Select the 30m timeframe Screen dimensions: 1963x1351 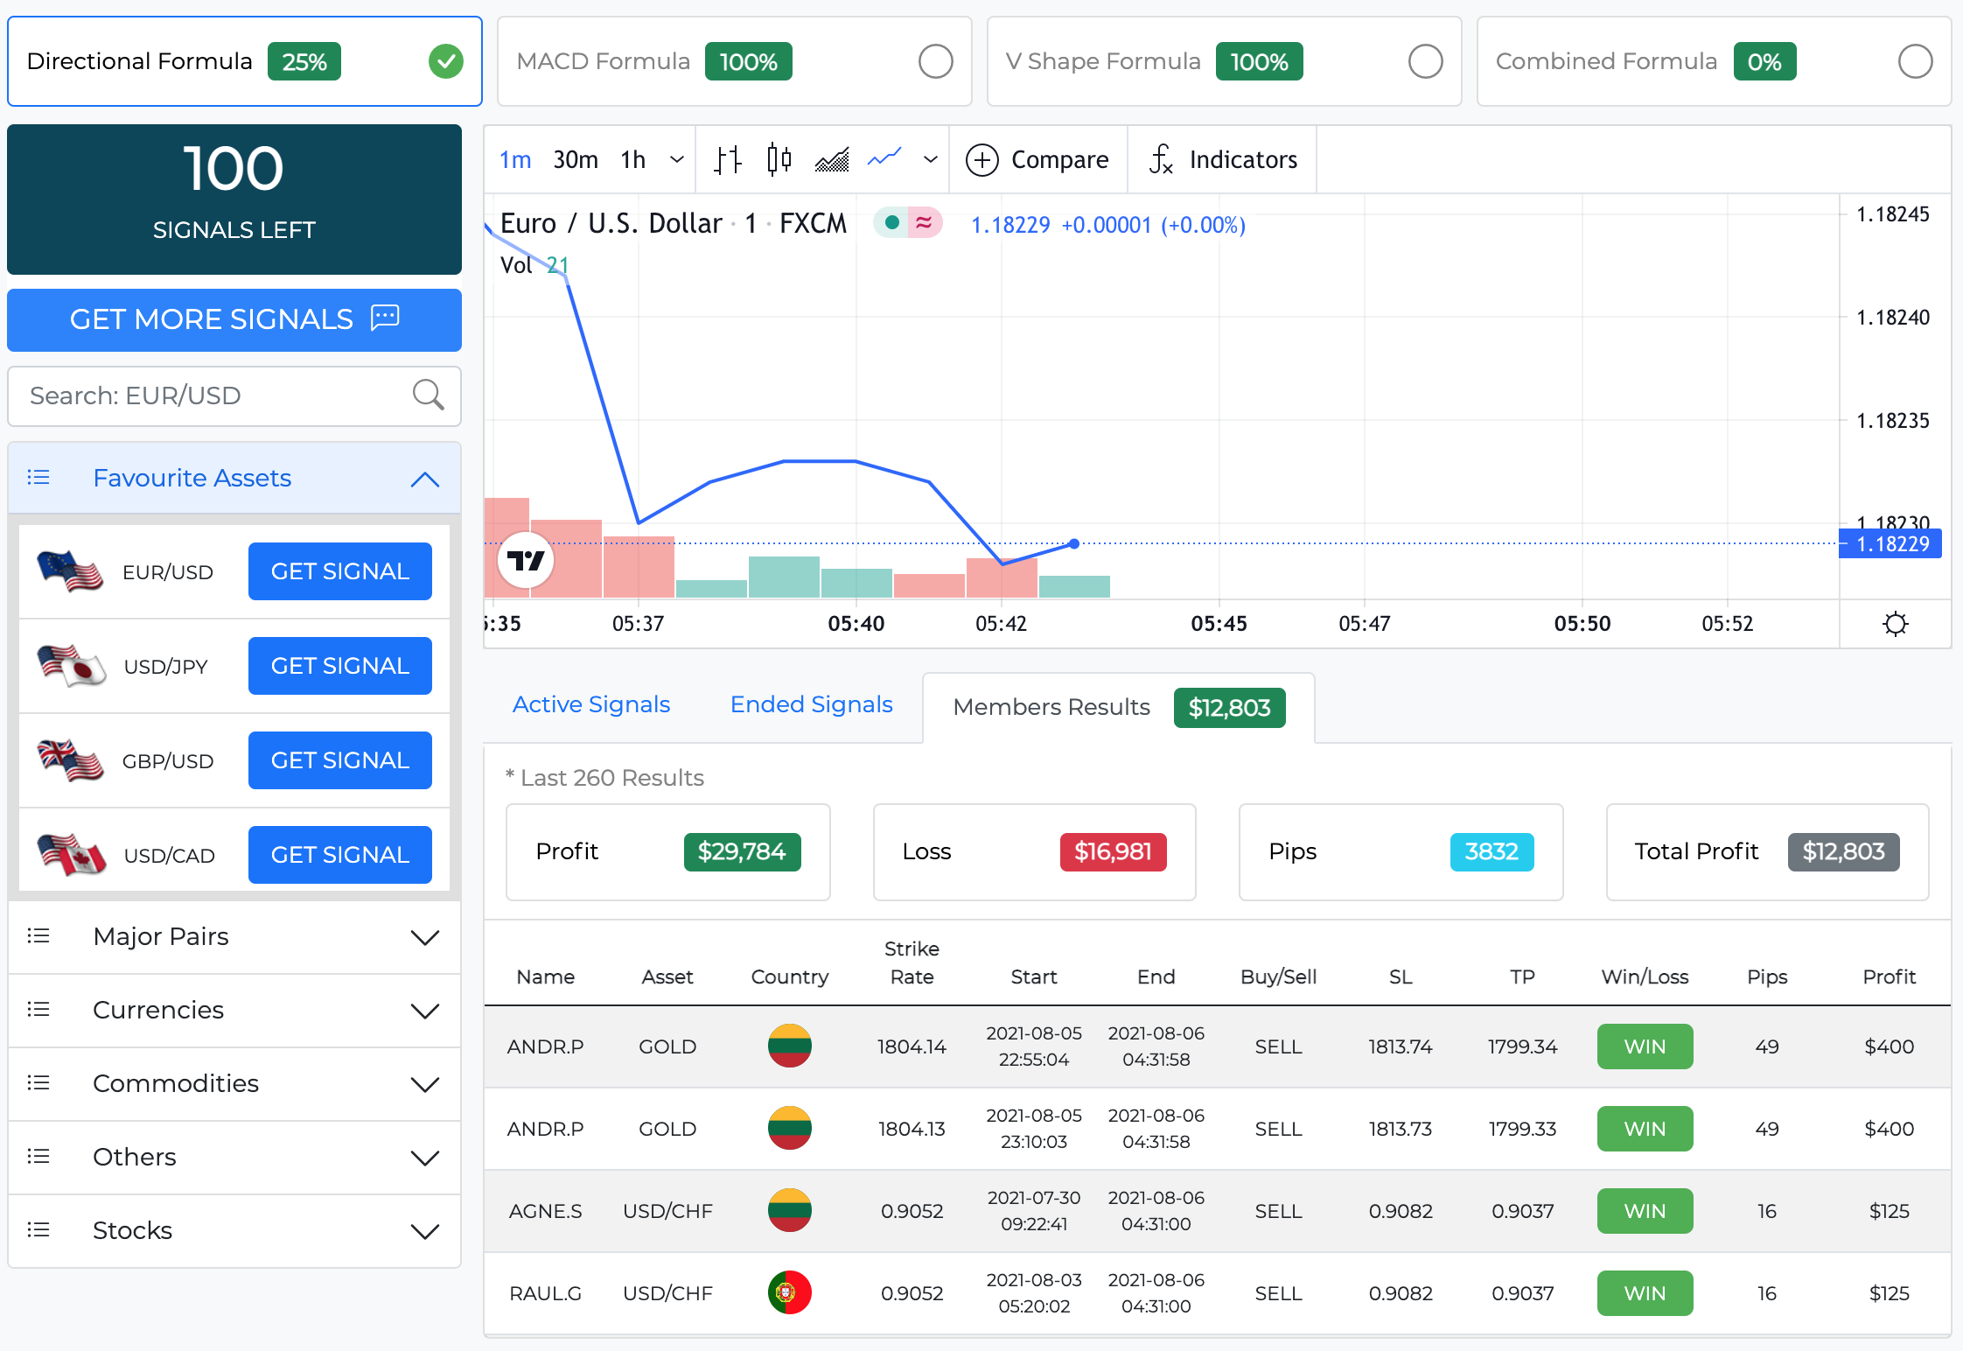tap(576, 159)
